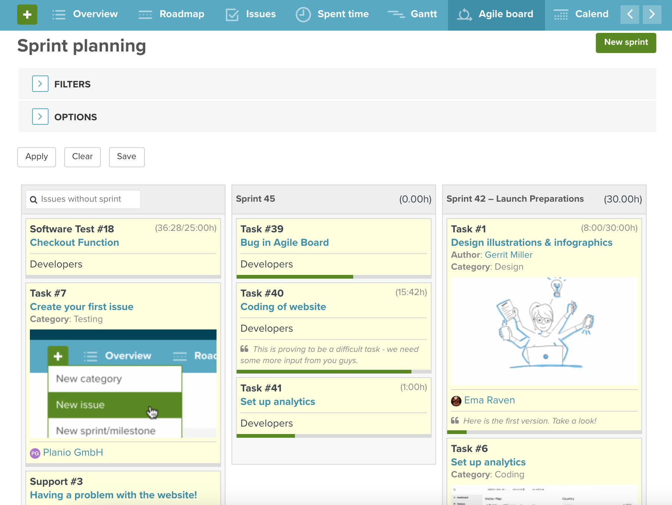
Task: Open the Overview tab
Action: (x=85, y=15)
